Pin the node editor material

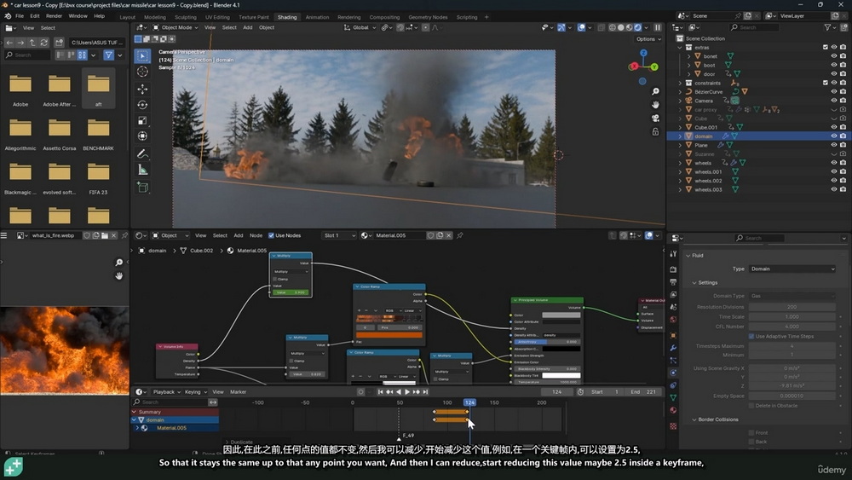460,235
